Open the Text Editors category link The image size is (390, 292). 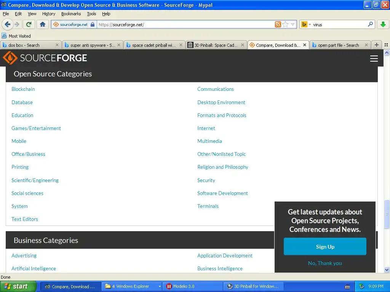click(25, 219)
